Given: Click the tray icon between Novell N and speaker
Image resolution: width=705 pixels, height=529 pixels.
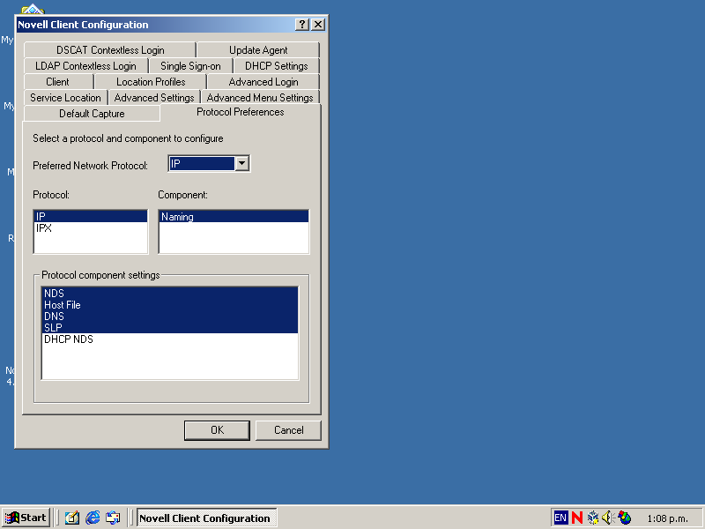Looking at the screenshot, I should (x=592, y=518).
